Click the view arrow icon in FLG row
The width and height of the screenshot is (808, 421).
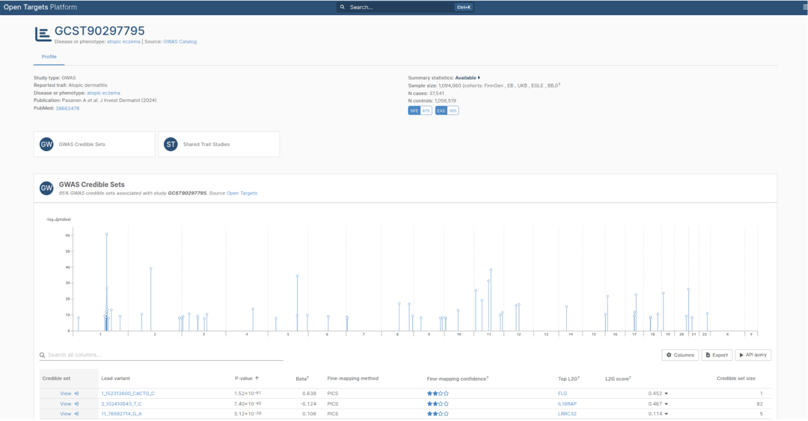point(76,393)
